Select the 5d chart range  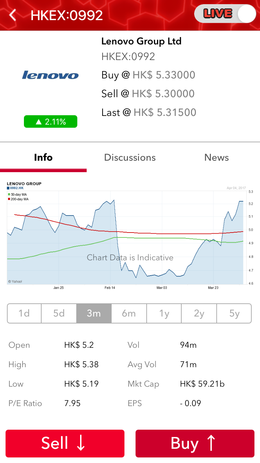tap(59, 313)
